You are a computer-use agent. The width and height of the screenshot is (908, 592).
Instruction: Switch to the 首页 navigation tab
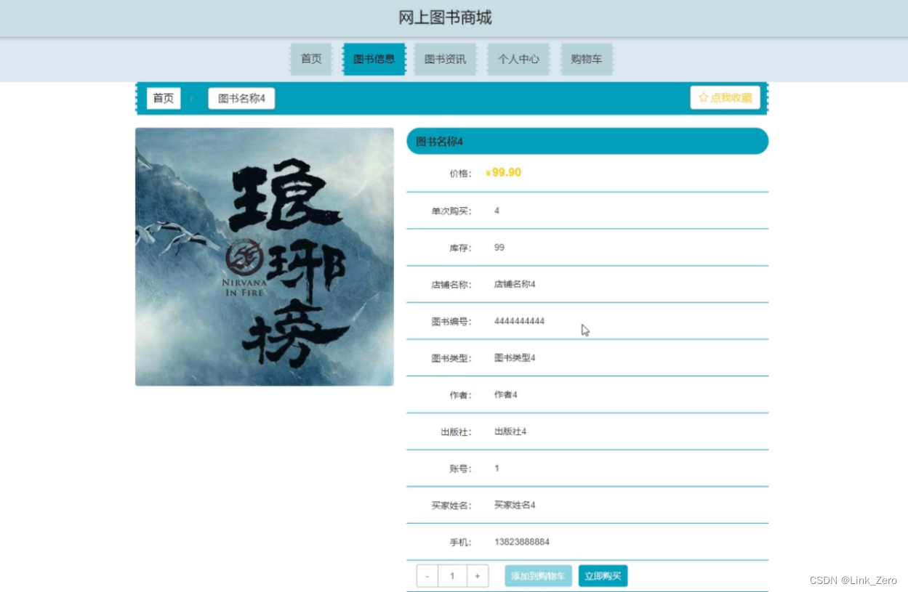pos(310,60)
